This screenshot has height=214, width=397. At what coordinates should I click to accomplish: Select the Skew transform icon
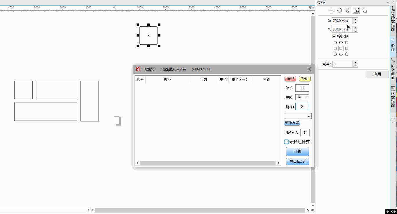[x=365, y=10]
